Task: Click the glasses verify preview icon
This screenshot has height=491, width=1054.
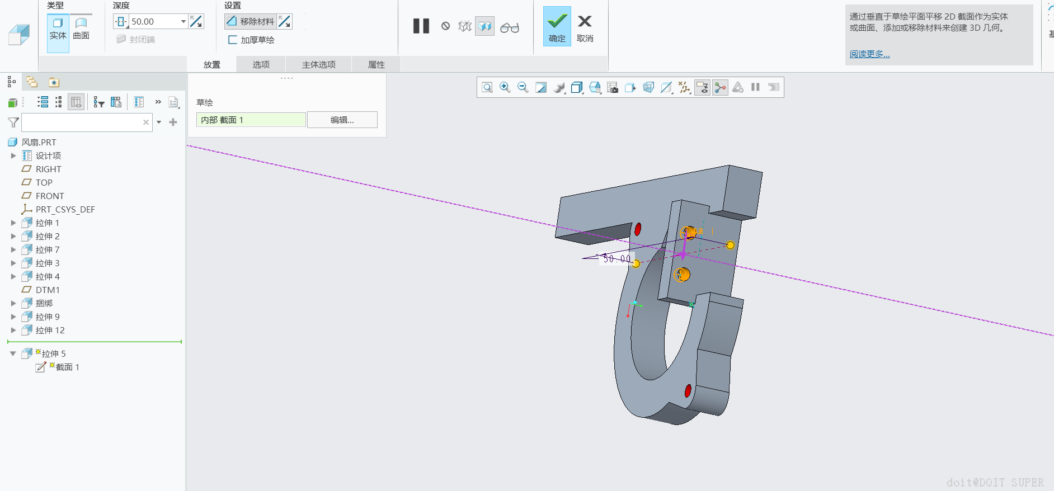Action: (509, 27)
